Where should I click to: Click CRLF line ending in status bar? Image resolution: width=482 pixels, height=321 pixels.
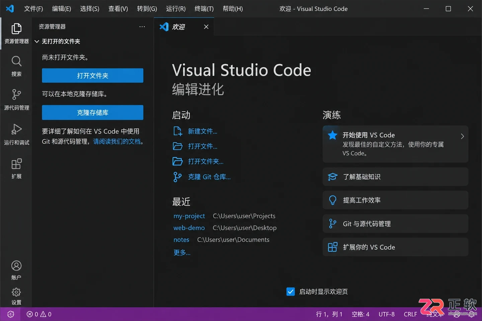(x=410, y=314)
